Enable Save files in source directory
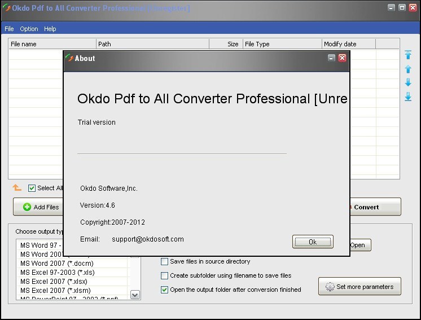Image resolution: width=421 pixels, height=320 pixels. (x=164, y=261)
